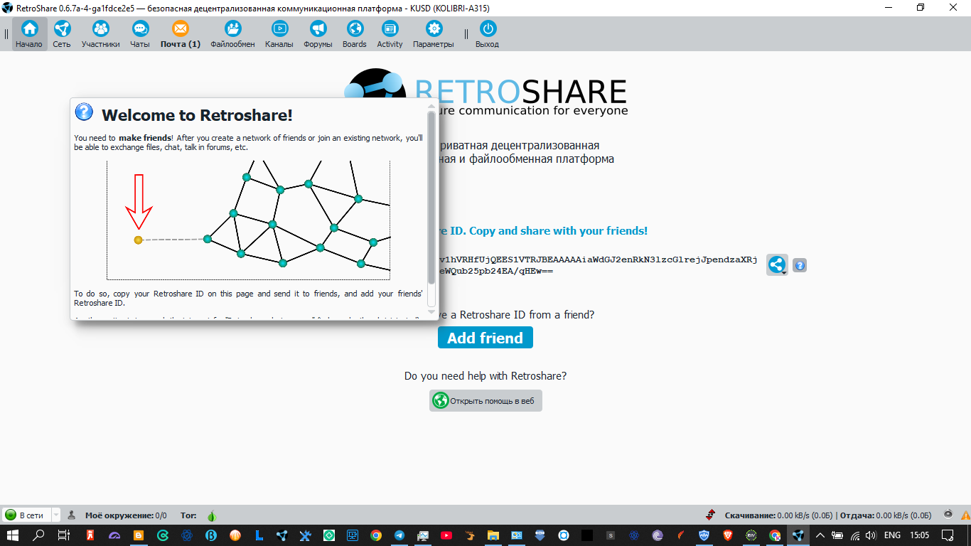Click the Tor onion status icon
971x546 pixels.
tap(211, 515)
